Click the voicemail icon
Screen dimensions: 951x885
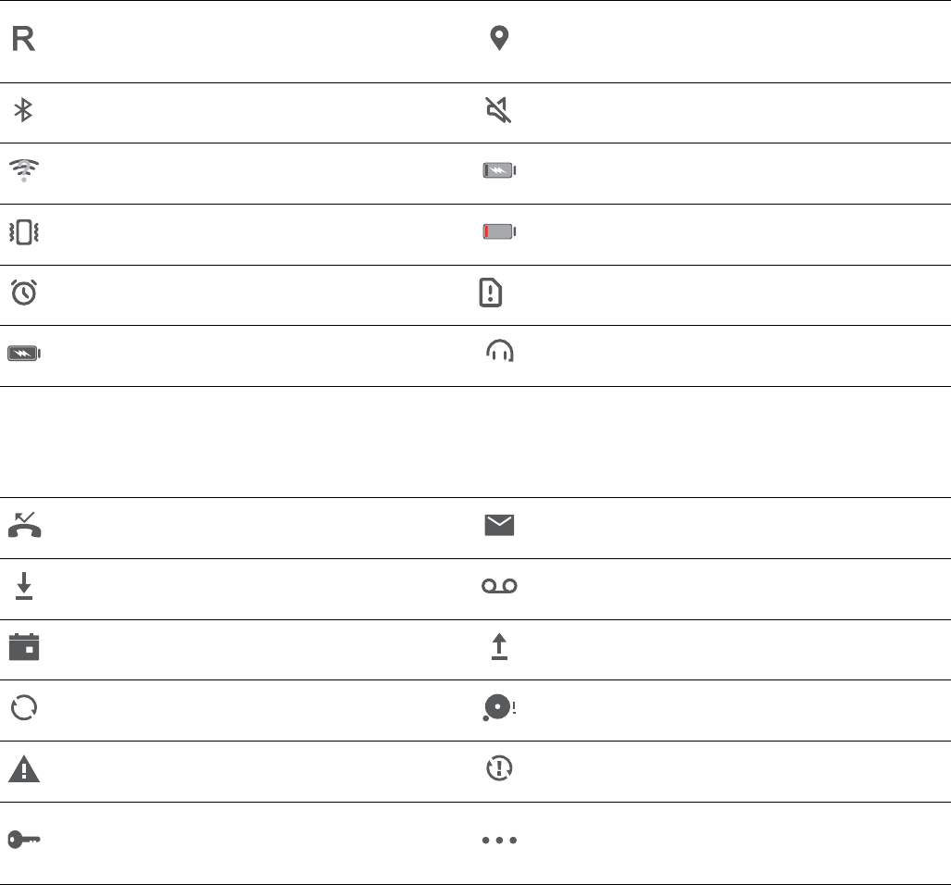[x=499, y=587]
